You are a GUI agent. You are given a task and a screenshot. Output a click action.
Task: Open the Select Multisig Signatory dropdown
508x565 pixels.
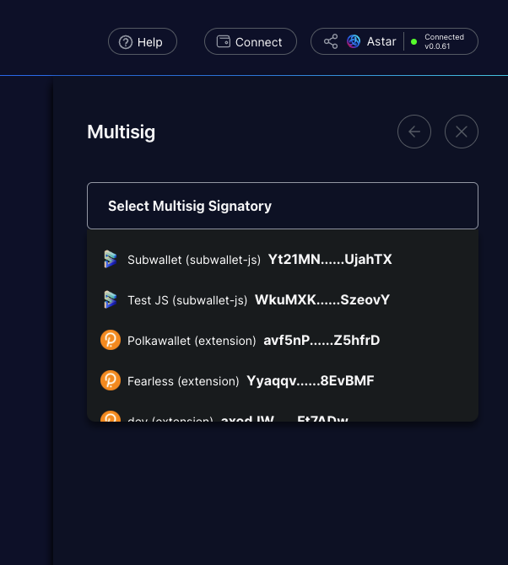pos(282,206)
